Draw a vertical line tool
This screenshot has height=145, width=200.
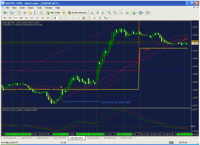tap(67, 18)
